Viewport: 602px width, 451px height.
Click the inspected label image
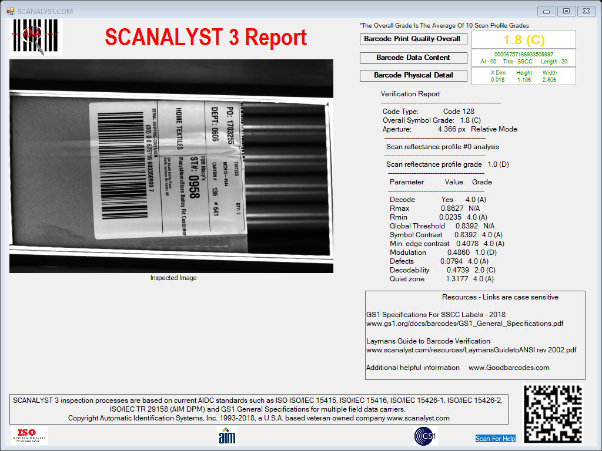point(171,166)
